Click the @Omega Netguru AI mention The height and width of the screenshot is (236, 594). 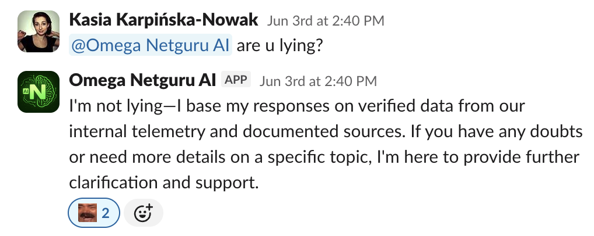151,45
